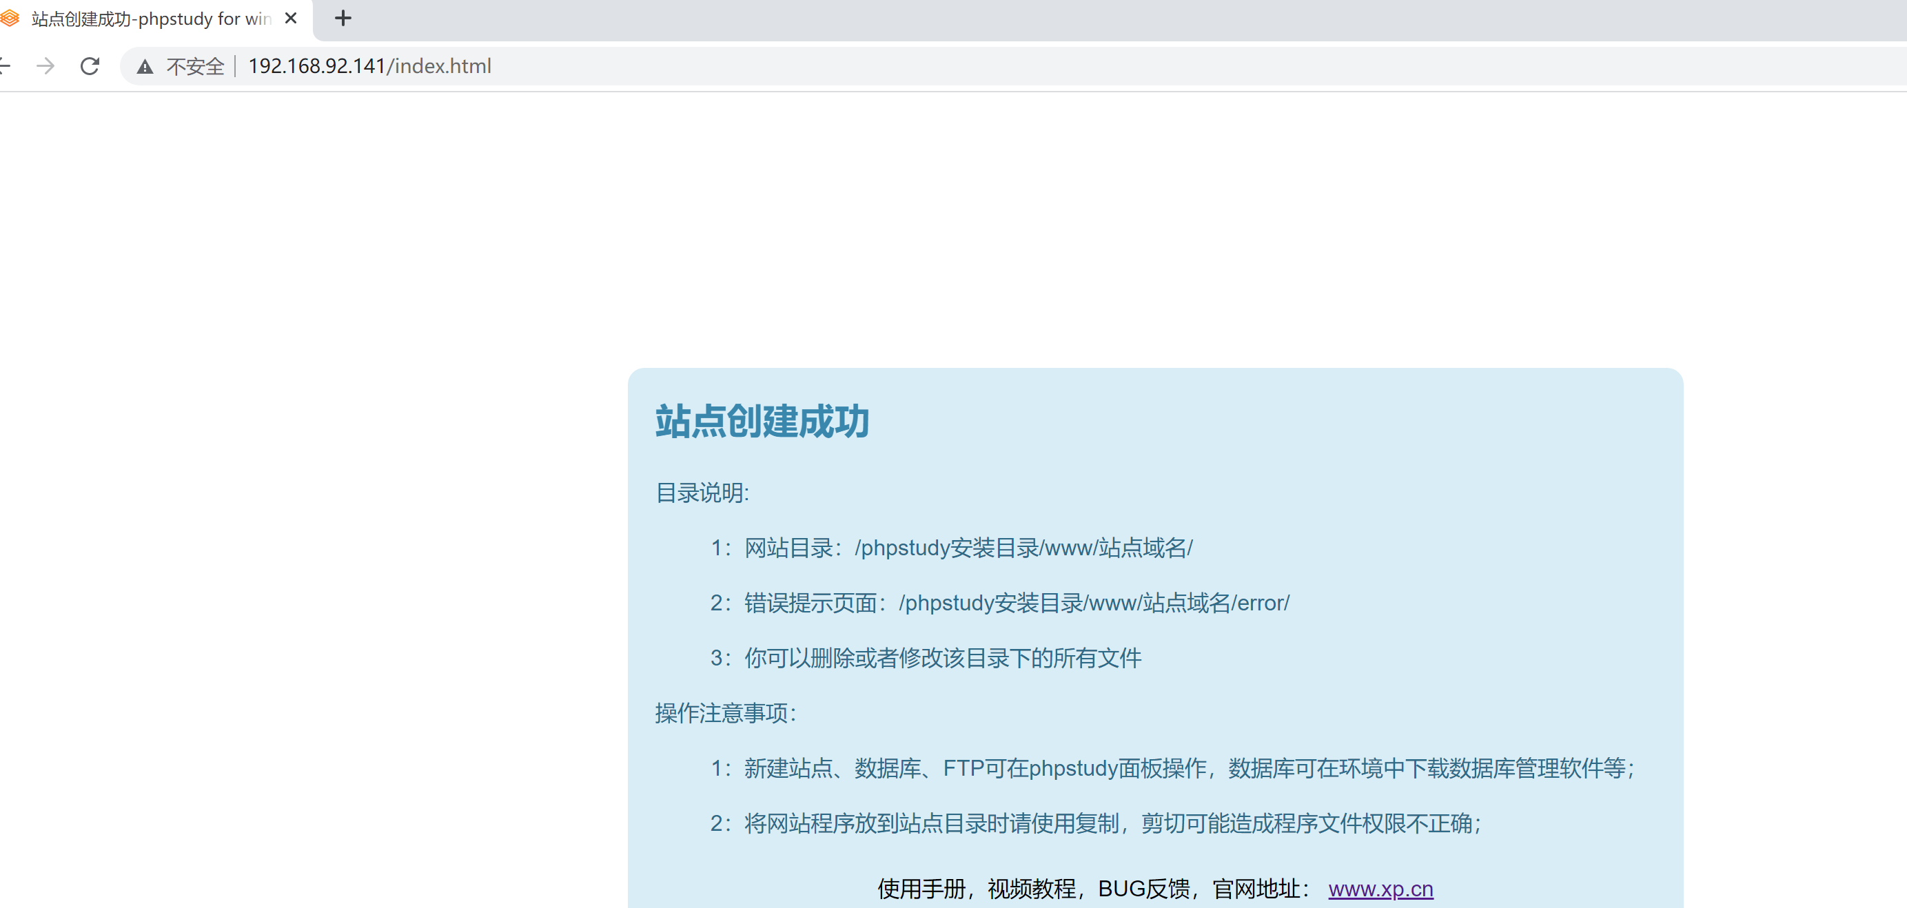This screenshot has width=1907, height=908.
Task: Click the 将网站程序放到站点目录 line
Action: coord(1096,824)
